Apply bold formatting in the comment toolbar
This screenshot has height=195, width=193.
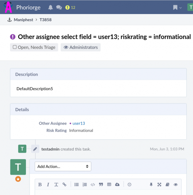40,185
